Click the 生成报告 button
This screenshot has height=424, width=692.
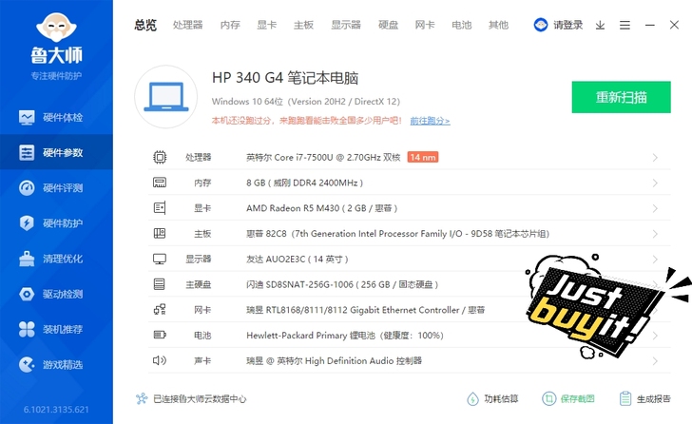coord(644,399)
